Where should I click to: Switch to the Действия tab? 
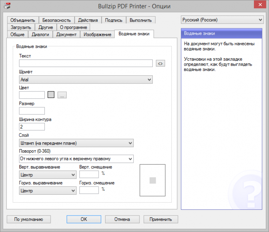pyautogui.click(x=88, y=20)
